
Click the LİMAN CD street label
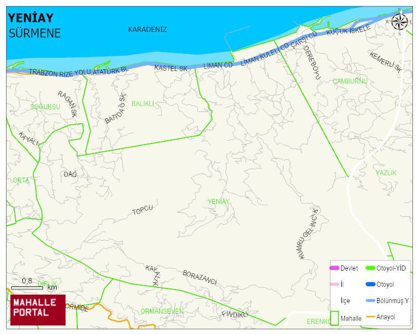[218, 66]
